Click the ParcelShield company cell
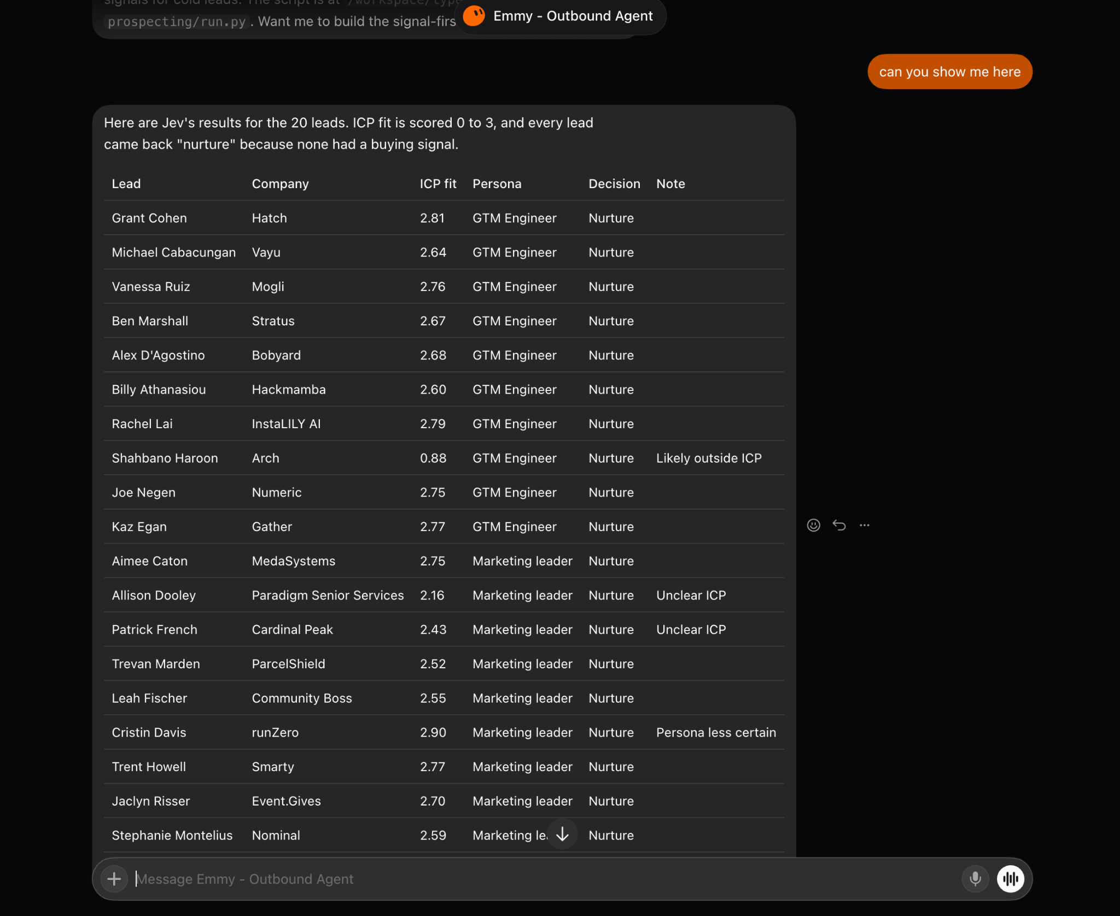The width and height of the screenshot is (1120, 916). [288, 664]
